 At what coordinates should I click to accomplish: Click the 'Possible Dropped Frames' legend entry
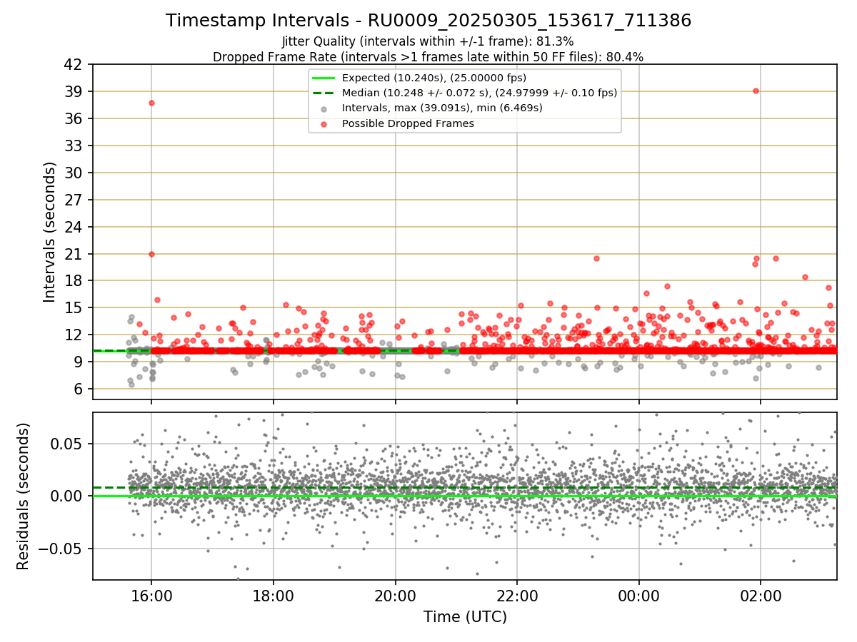[x=408, y=123]
